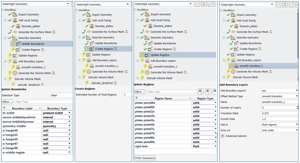Viewport: 300px width, 163px height.
Task: Click the save disk icon in Add Boundary Layers panel
Action: point(285,5)
